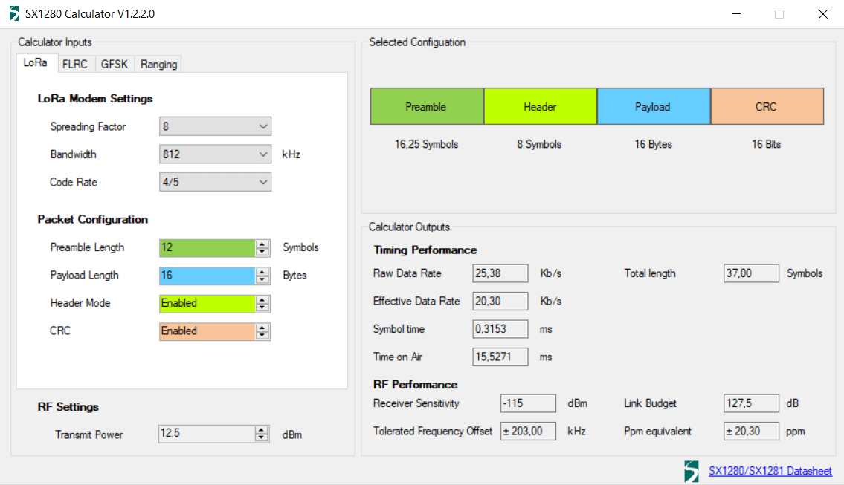Click the CRC Enabled field
The image size is (844, 485).
coord(207,331)
